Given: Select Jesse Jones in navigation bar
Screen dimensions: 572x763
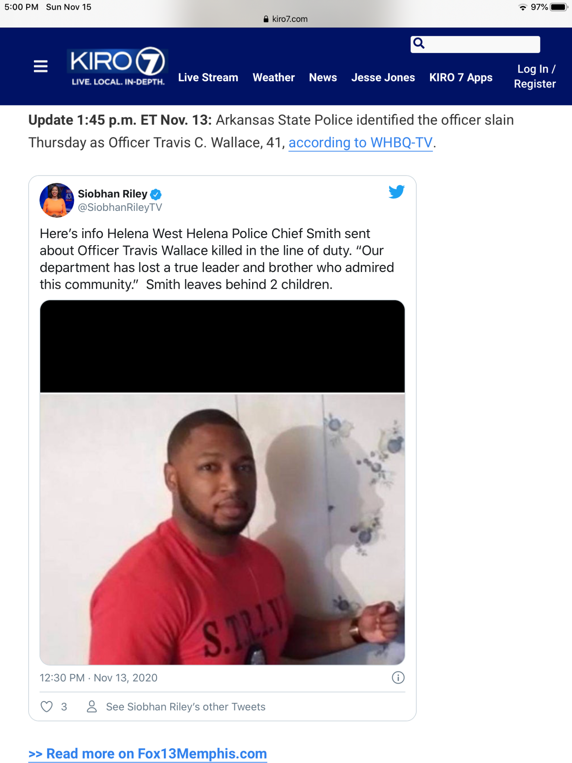Looking at the screenshot, I should [383, 77].
